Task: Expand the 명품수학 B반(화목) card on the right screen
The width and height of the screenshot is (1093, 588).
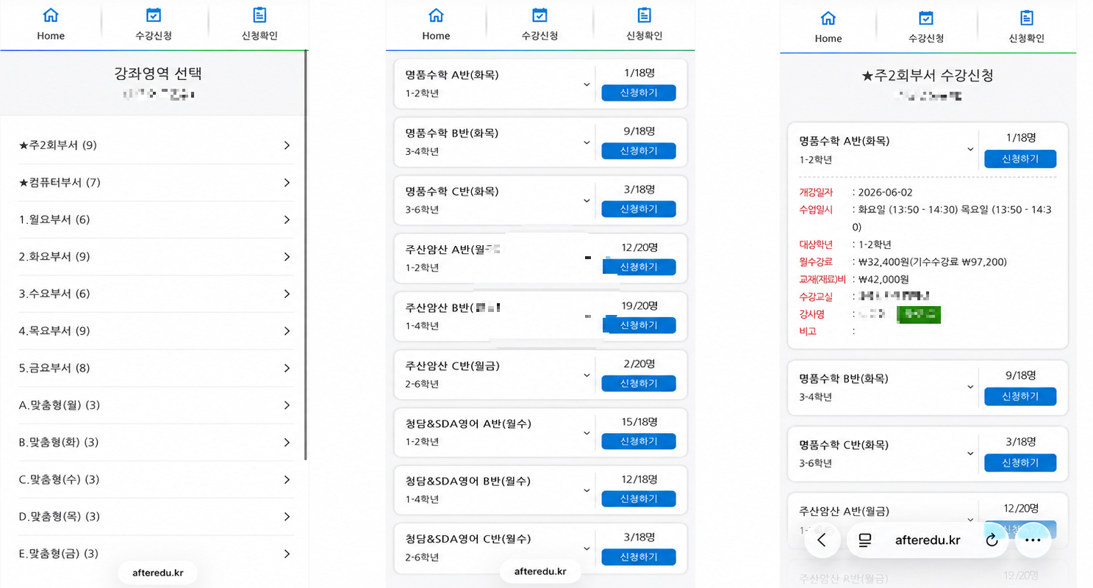Action: pyautogui.click(x=970, y=387)
